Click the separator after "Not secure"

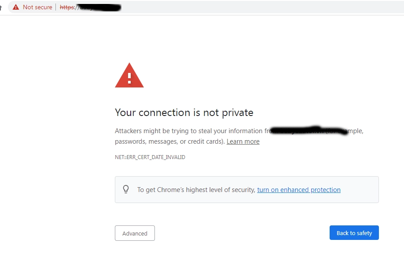tap(56, 7)
